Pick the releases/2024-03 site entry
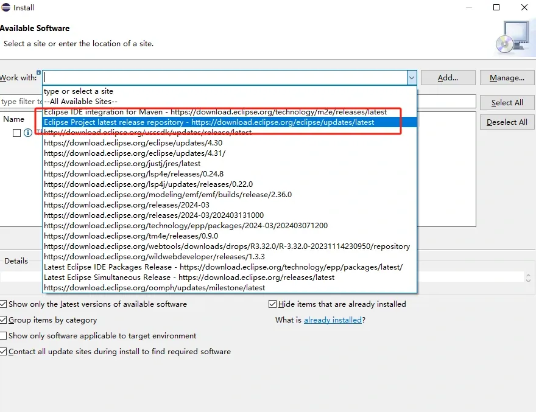Image resolution: width=536 pixels, height=412 pixels. (x=230, y=205)
